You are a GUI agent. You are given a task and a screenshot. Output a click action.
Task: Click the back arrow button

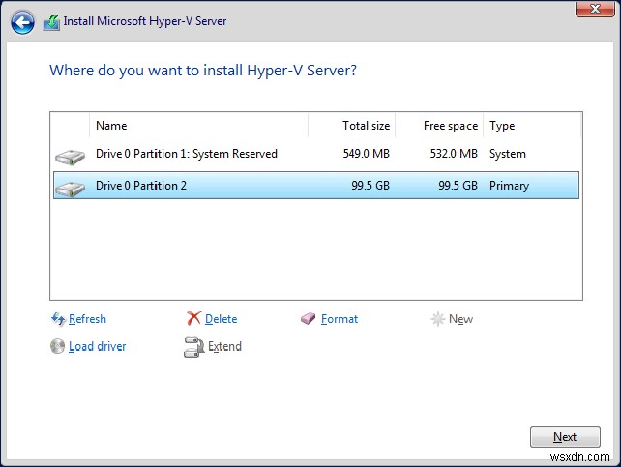click(24, 19)
